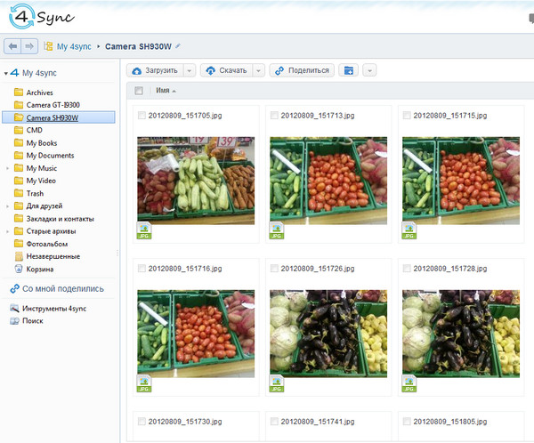Screen dimensions: 534x443
Task: Open Поиск search in the sidebar
Action: click(32, 320)
